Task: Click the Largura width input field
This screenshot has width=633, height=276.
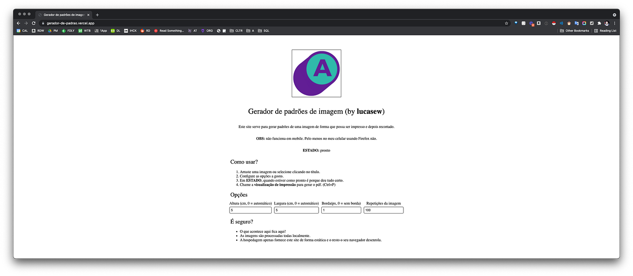Action: tap(297, 210)
